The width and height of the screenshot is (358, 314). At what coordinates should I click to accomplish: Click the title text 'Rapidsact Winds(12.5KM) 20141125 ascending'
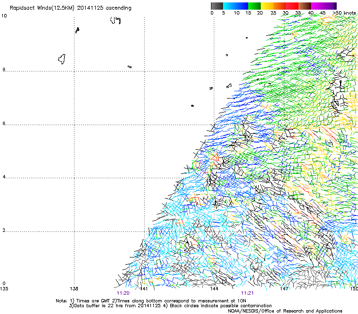pos(71,8)
